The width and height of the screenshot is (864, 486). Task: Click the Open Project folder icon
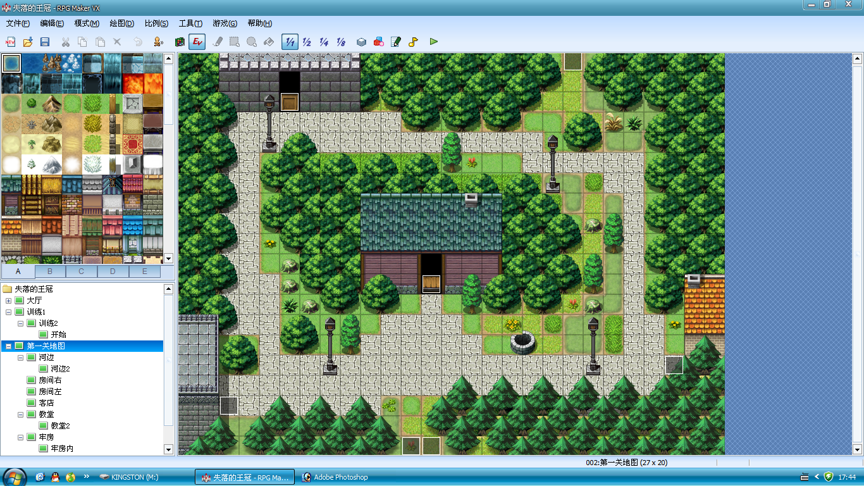click(28, 42)
